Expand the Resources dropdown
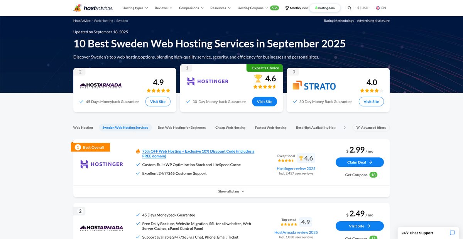463x239 pixels. pyautogui.click(x=220, y=8)
